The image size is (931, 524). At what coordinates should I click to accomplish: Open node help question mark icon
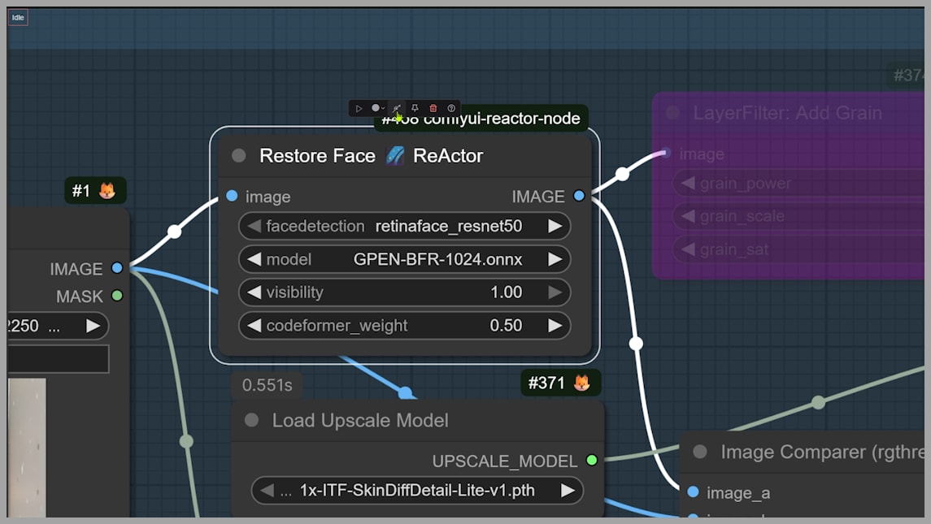tap(451, 108)
